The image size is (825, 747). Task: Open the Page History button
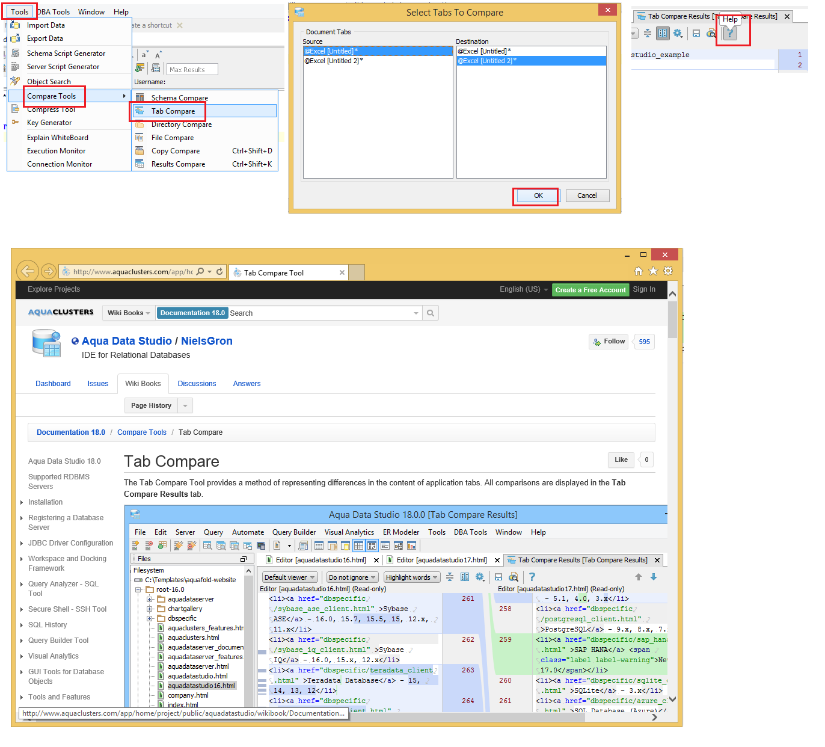point(152,405)
